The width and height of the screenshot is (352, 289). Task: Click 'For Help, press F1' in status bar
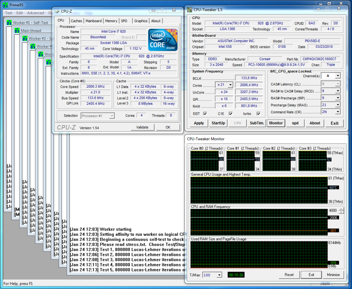point(18,284)
